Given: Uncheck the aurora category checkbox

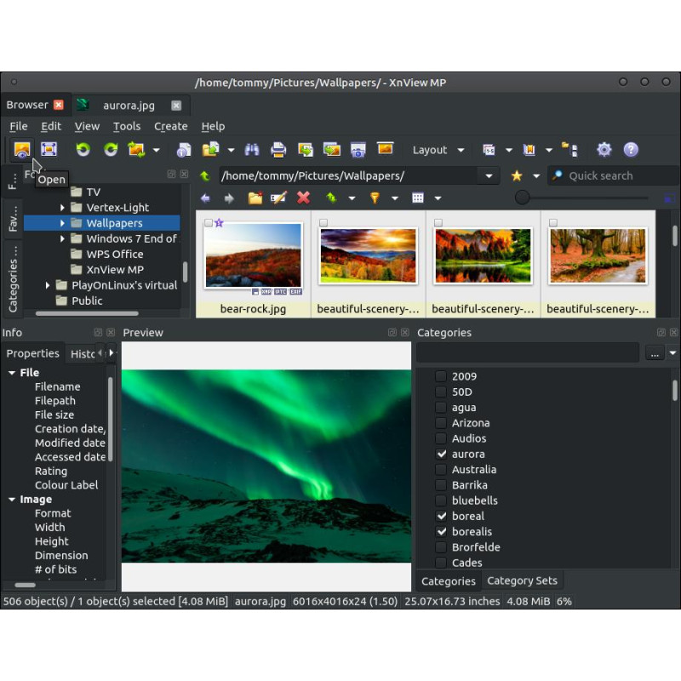Looking at the screenshot, I should [441, 454].
